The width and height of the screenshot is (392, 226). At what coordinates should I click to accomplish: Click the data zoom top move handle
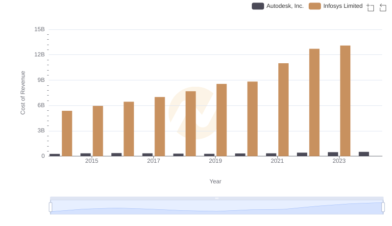(x=217, y=198)
